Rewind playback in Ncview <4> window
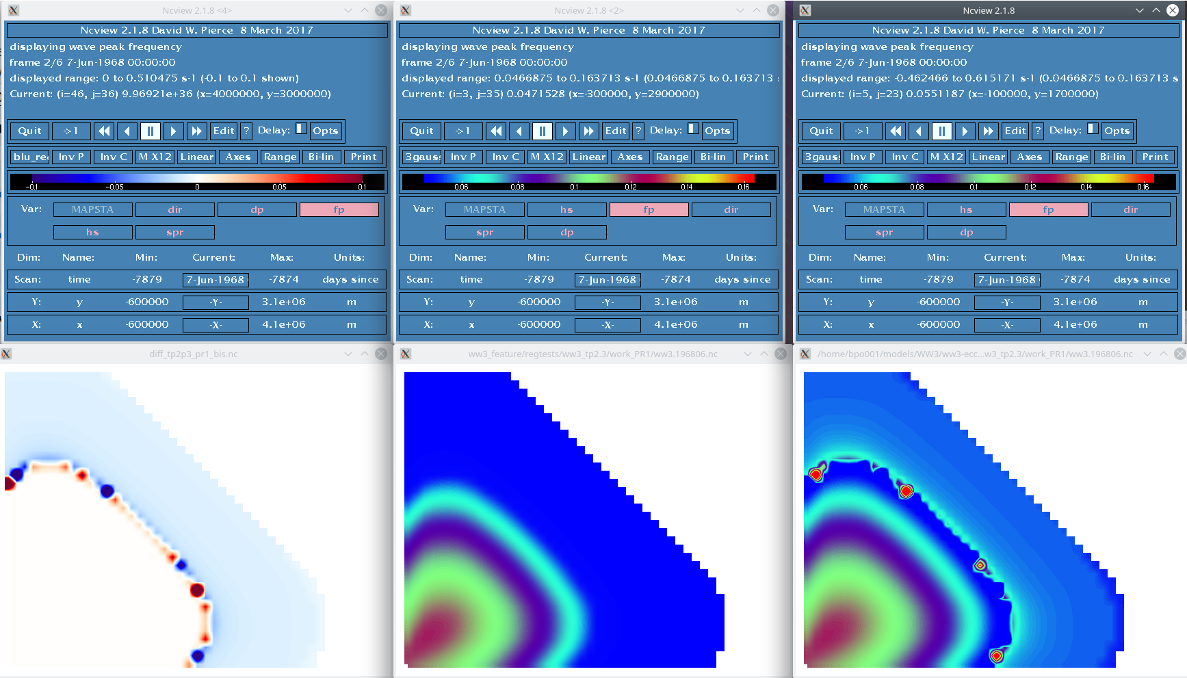 tap(104, 131)
